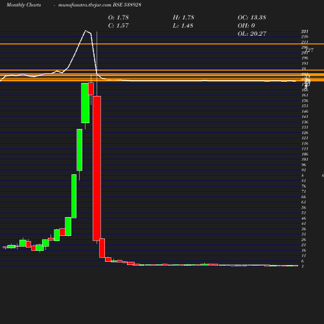This screenshot has height=324, width=324.
Task: Click the 196 price axis label
Action: click(305, 58)
